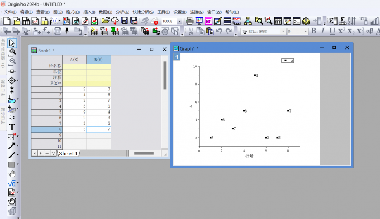
Task: Toggle Bold formatting
Action: [x=313, y=31]
